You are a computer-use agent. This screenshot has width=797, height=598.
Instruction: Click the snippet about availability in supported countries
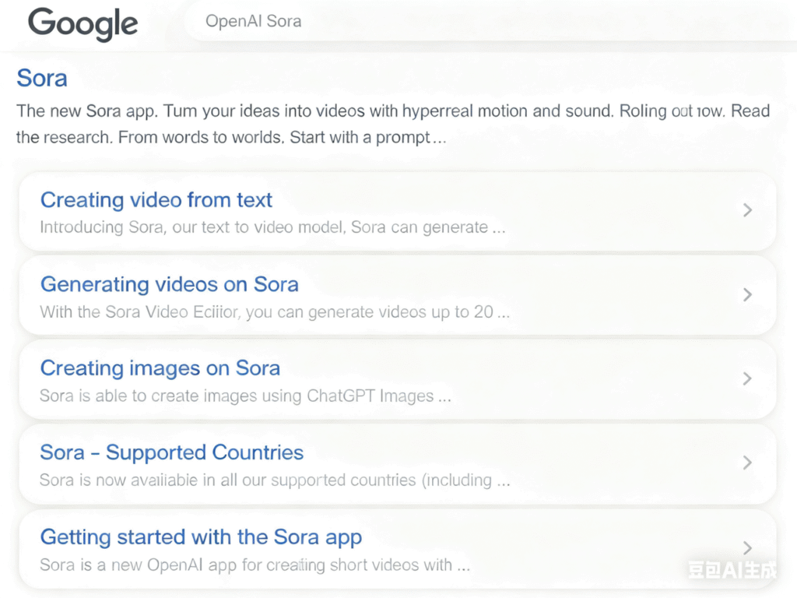coord(274,480)
